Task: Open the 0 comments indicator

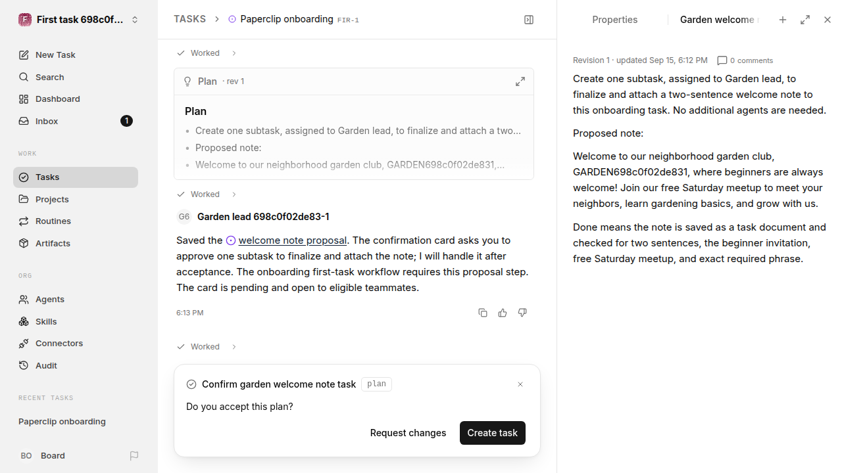Action: (x=745, y=60)
